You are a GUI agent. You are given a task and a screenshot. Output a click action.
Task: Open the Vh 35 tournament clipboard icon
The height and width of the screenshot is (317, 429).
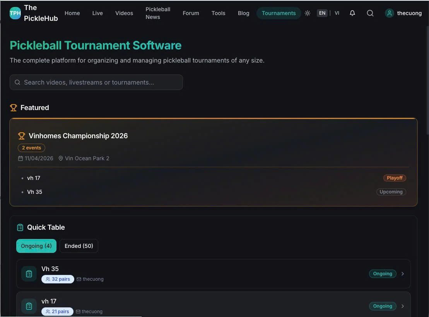point(29,273)
